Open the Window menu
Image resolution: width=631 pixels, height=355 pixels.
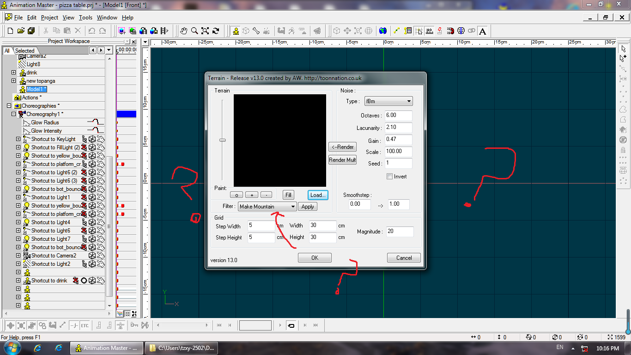pyautogui.click(x=107, y=18)
